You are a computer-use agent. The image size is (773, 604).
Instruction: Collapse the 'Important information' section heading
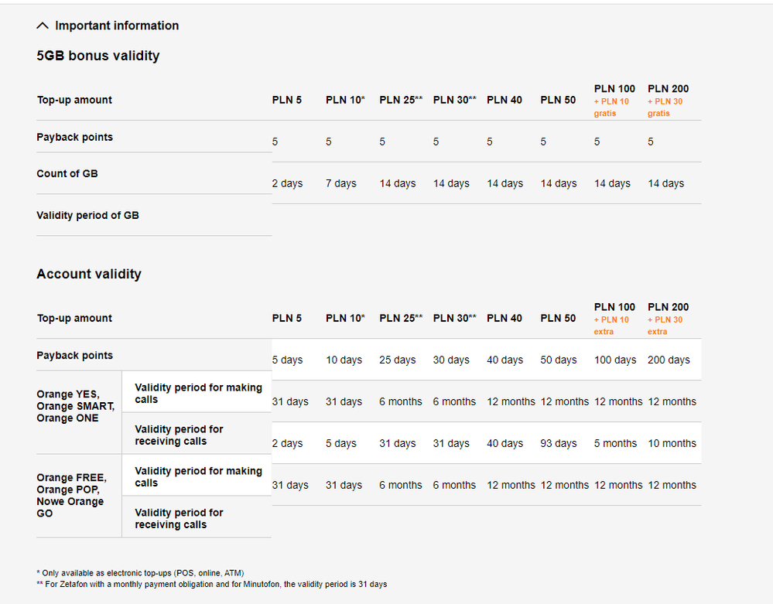pyautogui.click(x=116, y=26)
